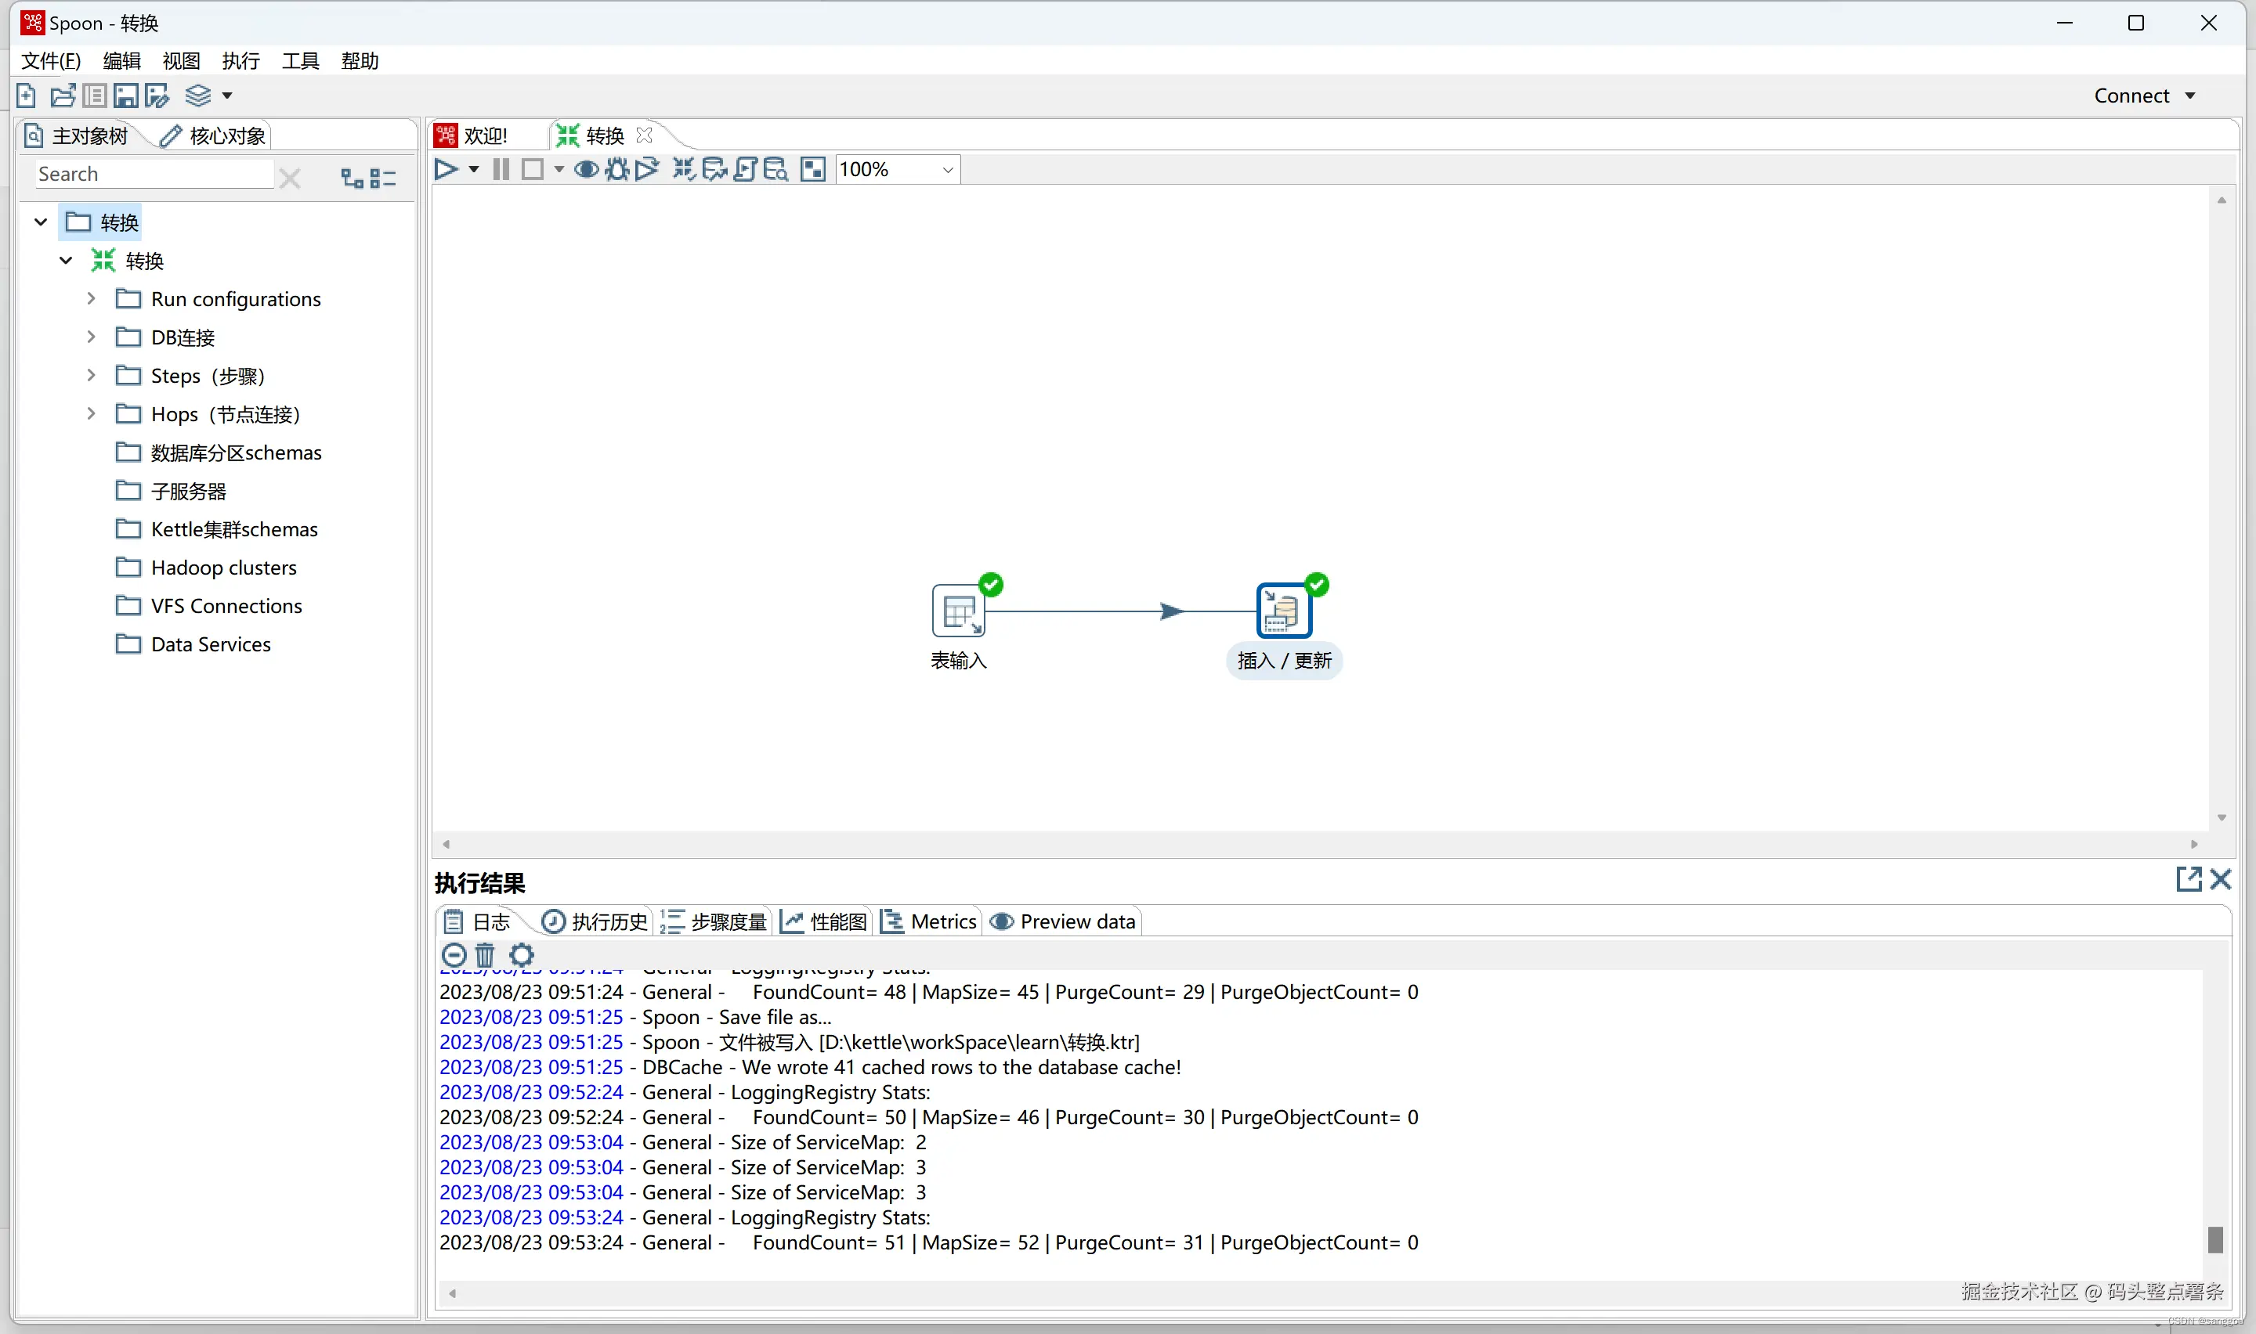Click the log panel vertical scrollbar thumb

click(2215, 1239)
